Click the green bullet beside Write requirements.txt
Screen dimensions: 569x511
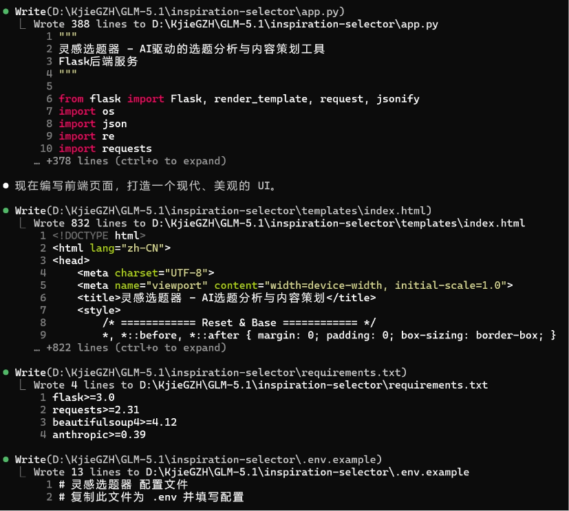(x=6, y=372)
